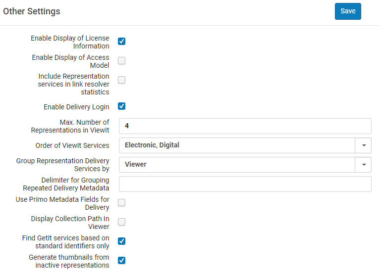Image resolution: width=379 pixels, height=277 pixels.
Task: Select the 'Max. Number of Representations' label text
Action: pyautogui.click(x=70, y=126)
